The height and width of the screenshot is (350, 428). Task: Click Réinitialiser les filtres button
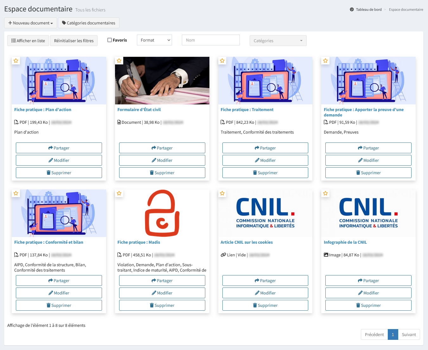point(74,41)
